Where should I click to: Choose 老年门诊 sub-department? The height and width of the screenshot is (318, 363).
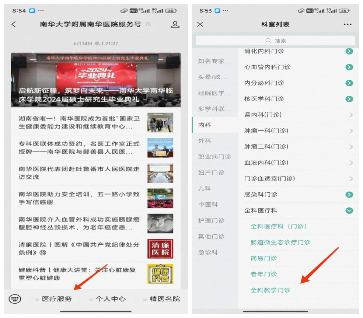pyautogui.click(x=264, y=274)
